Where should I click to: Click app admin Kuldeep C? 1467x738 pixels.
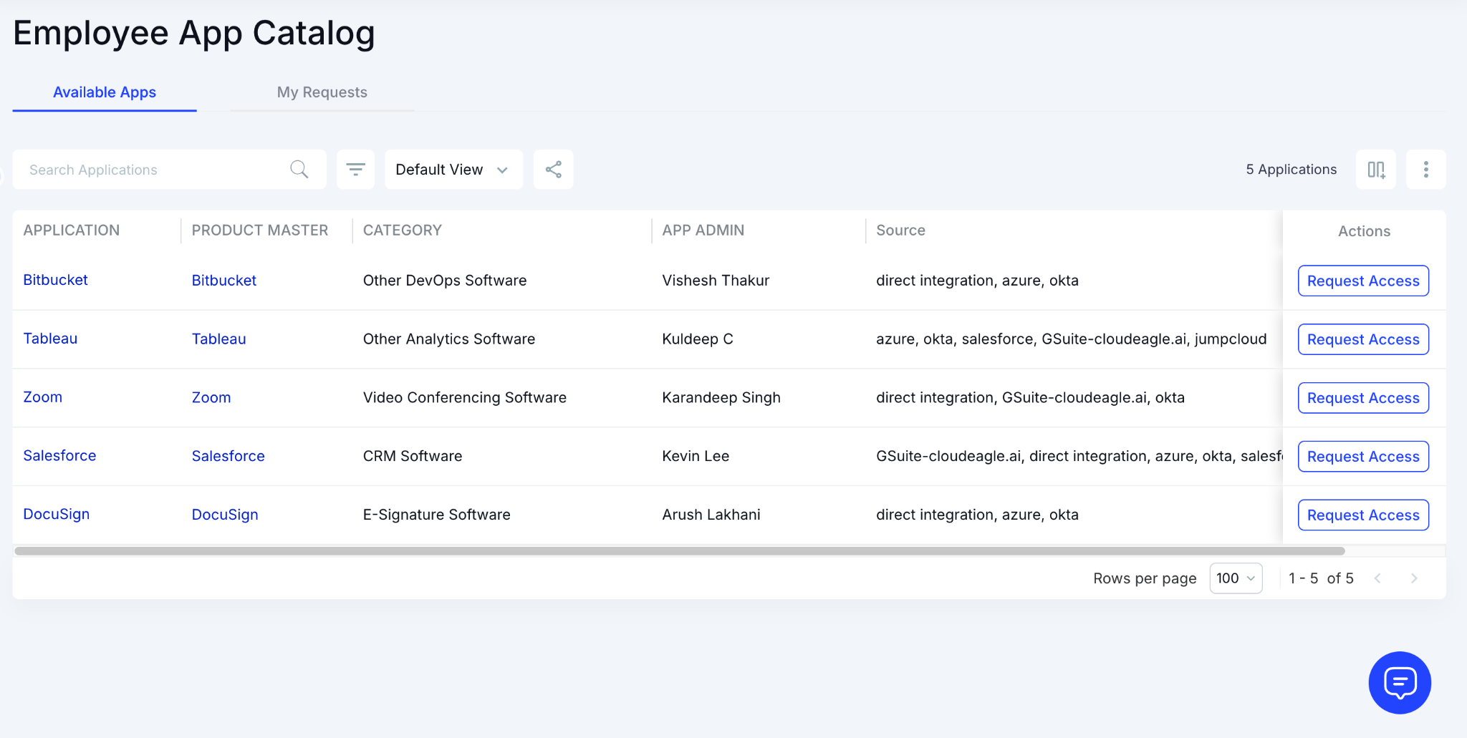pyautogui.click(x=697, y=339)
